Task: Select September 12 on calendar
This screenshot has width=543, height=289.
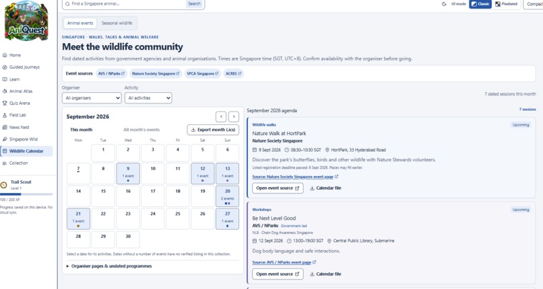Action: (x=203, y=173)
